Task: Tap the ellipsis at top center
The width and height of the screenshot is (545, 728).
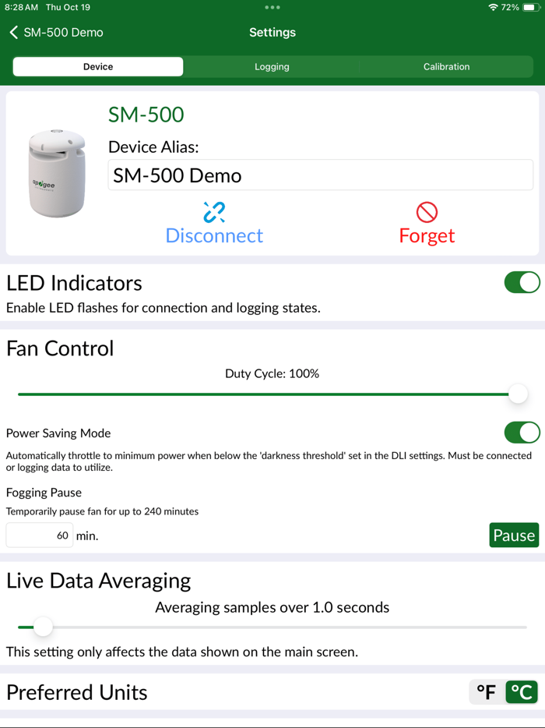Action: tap(272, 8)
